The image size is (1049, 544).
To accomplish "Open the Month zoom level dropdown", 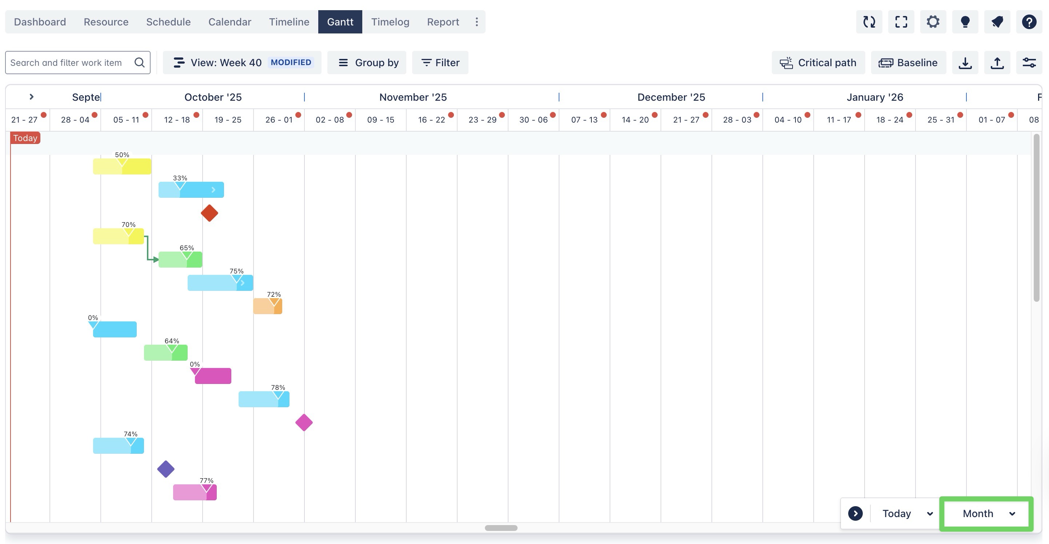I will 986,513.
